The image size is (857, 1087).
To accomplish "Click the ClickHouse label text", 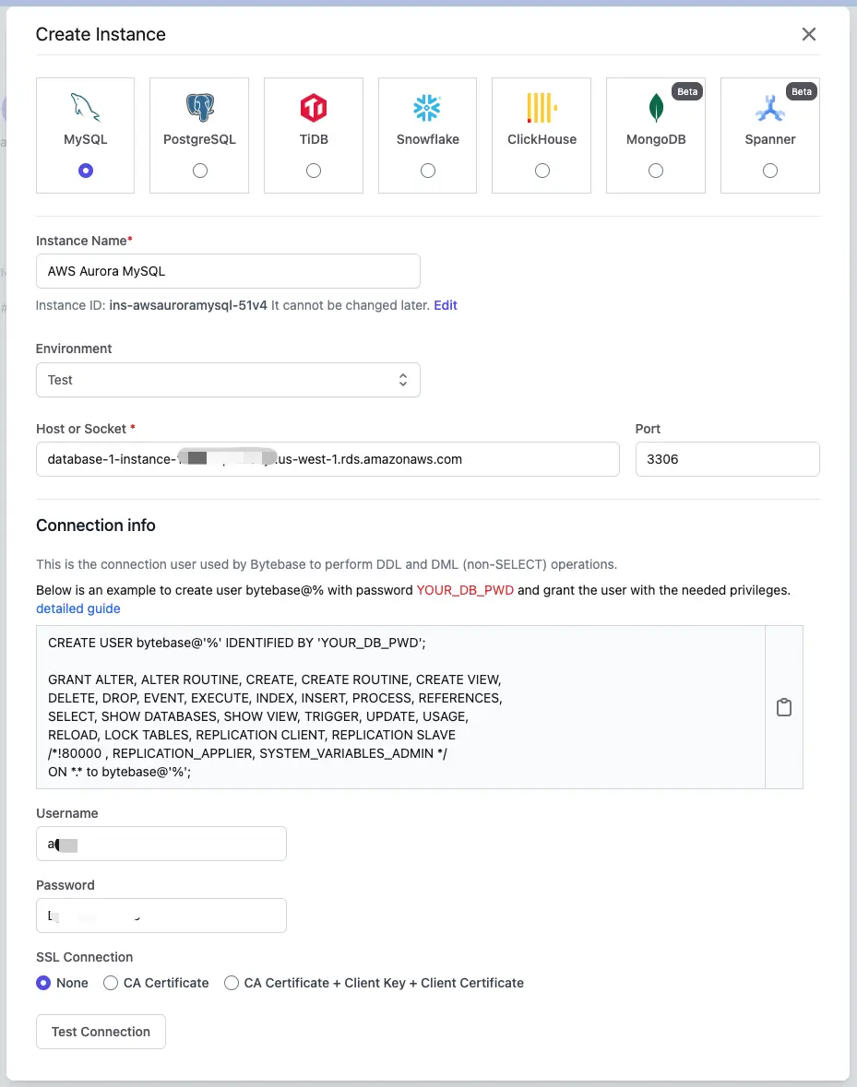I will (542, 139).
